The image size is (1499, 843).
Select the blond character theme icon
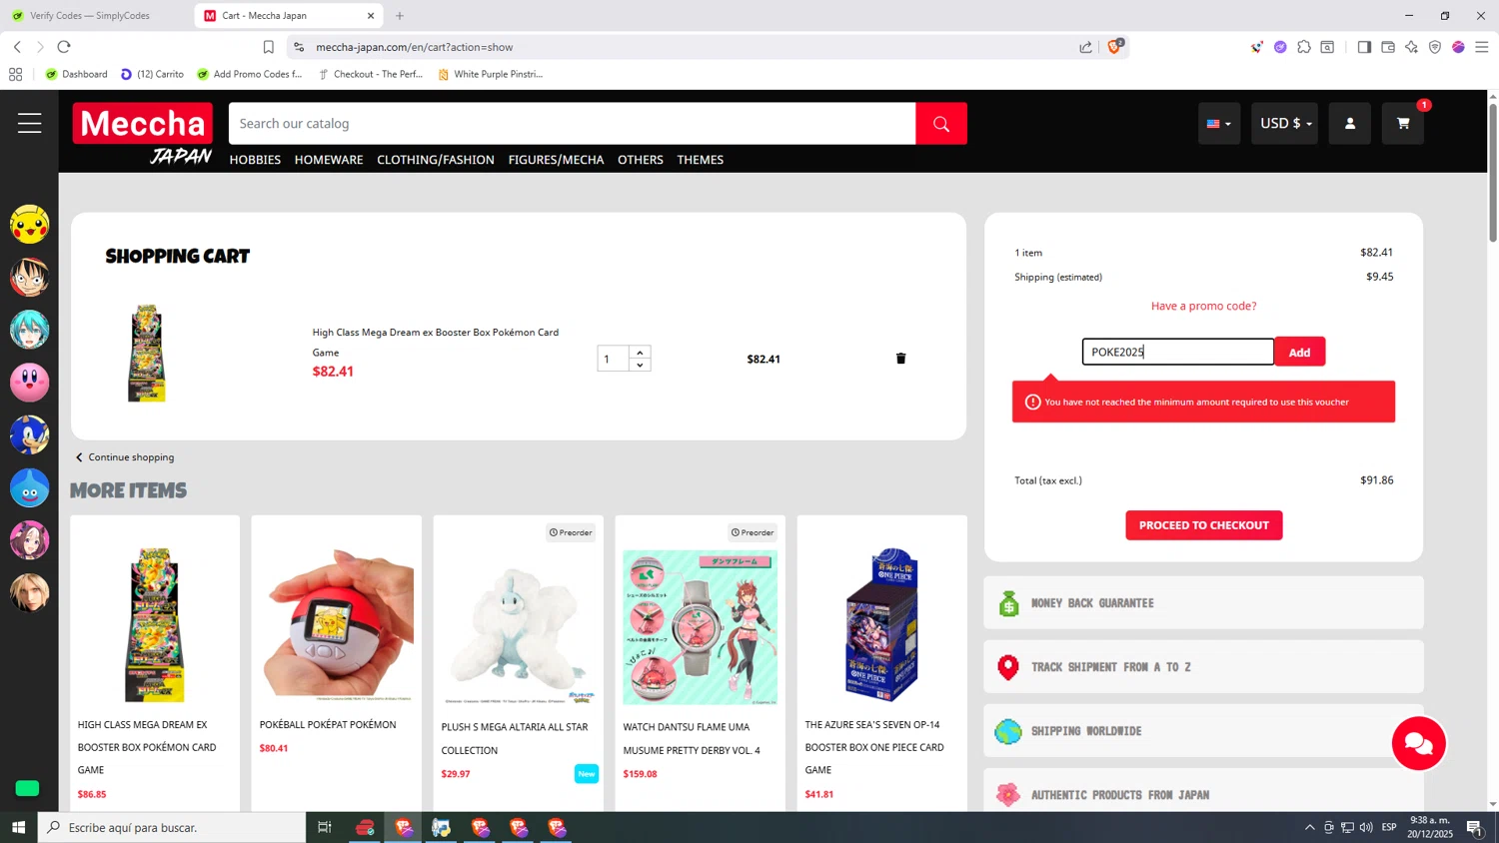click(x=29, y=593)
